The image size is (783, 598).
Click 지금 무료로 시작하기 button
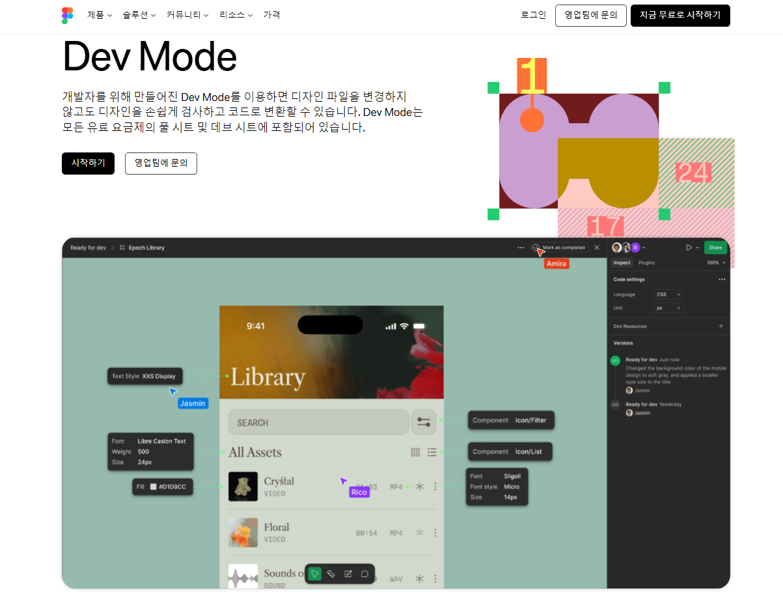tap(680, 16)
